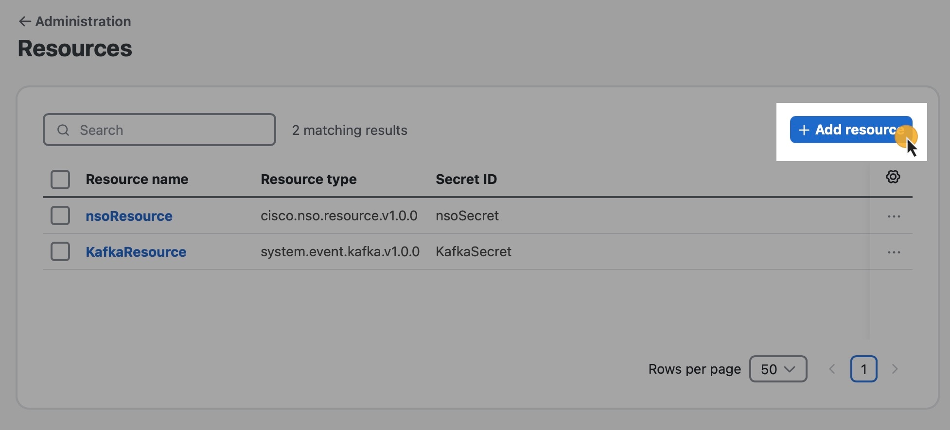Click the chevron in the 50 rows selector
Viewport: 950px width, 430px height.
click(790, 369)
